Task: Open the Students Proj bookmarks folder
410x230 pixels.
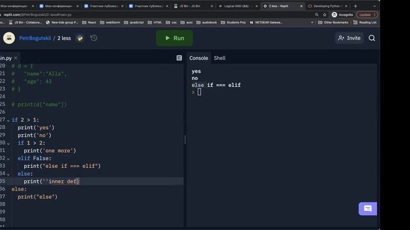Action: pyautogui.click(x=233, y=22)
